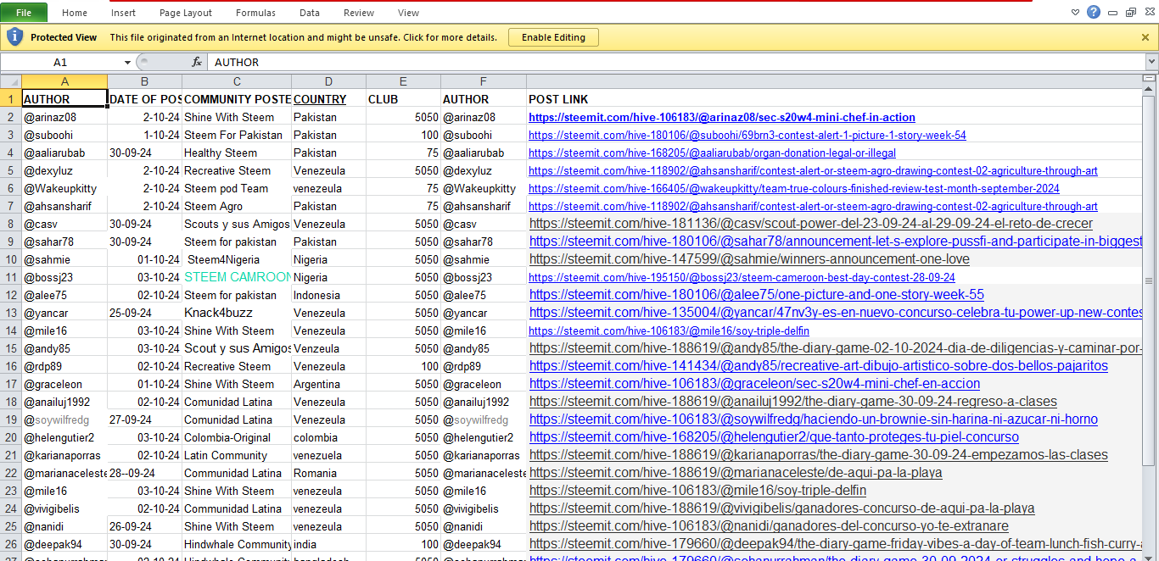Open the Review ribbon tab
Image resolution: width=1159 pixels, height=561 pixels.
[x=359, y=13]
